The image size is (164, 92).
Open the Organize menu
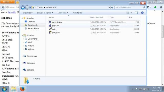[x=28, y=13]
